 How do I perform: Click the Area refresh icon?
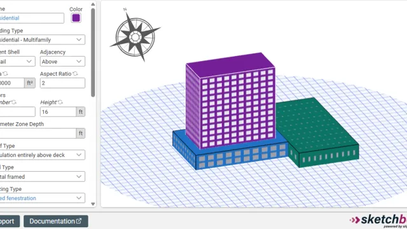pos(5,74)
